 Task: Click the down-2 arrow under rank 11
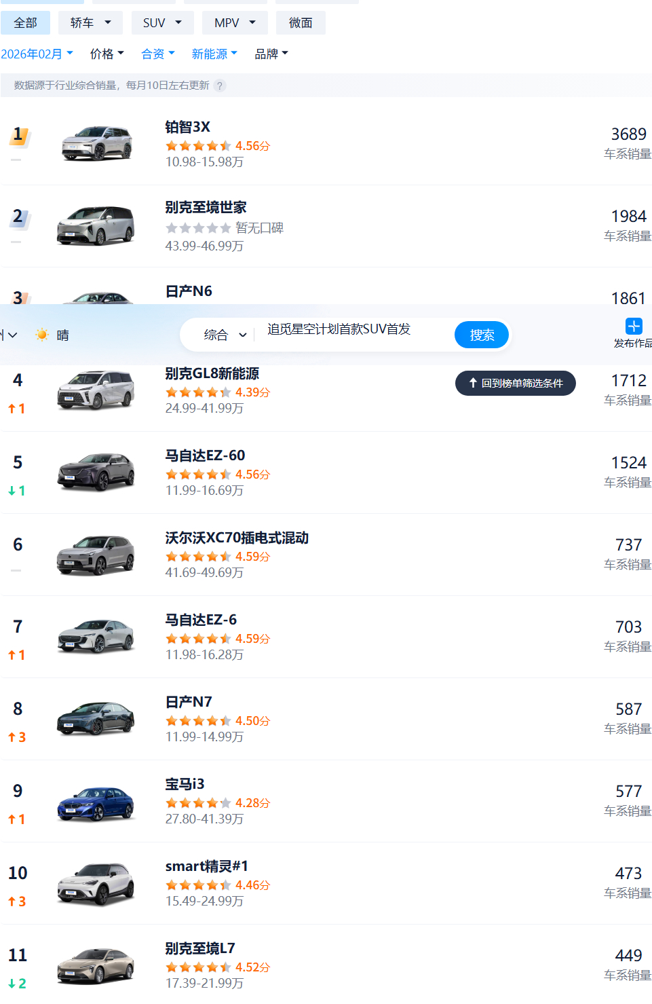(17, 984)
